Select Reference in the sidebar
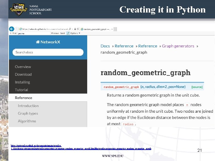 pos(24,98)
